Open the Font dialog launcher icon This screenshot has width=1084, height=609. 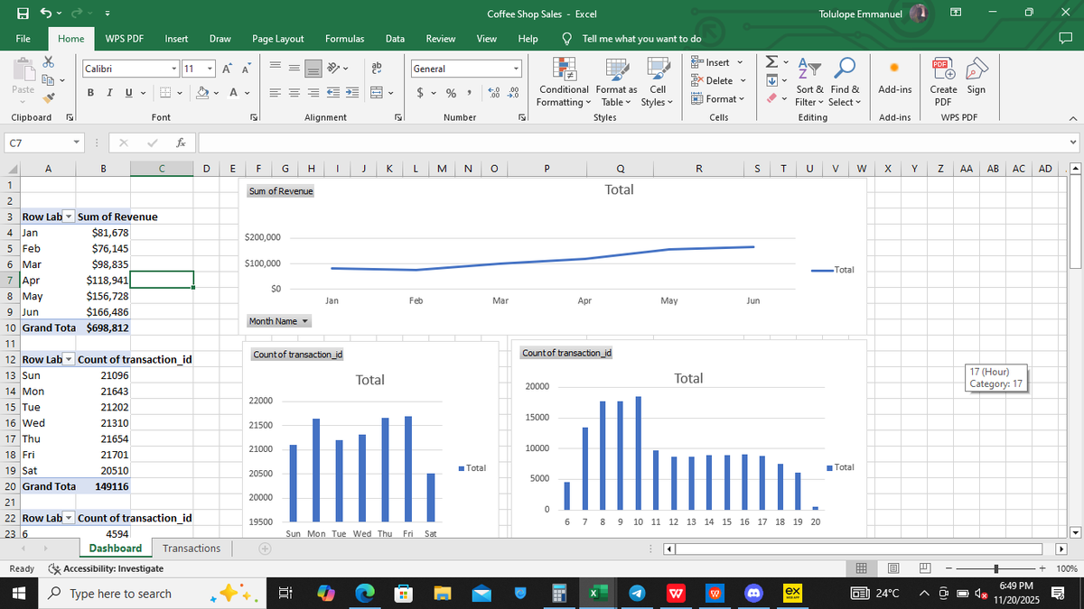click(x=253, y=118)
